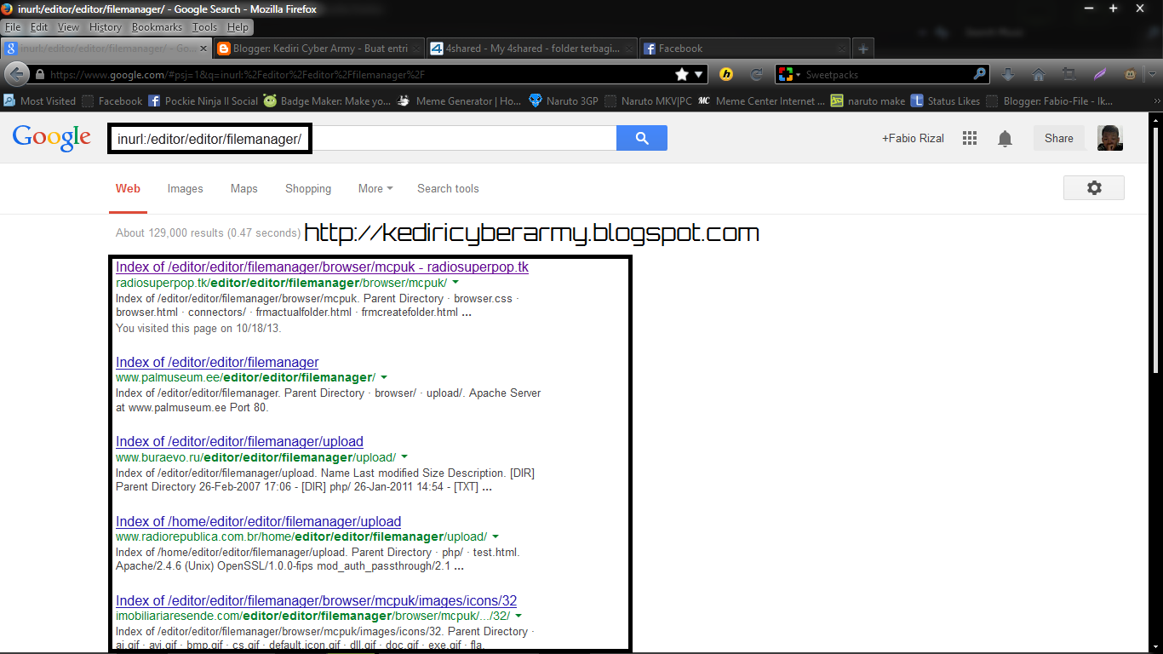
Task: Click the magnifier in the Sweetpacks search box
Action: point(980,75)
